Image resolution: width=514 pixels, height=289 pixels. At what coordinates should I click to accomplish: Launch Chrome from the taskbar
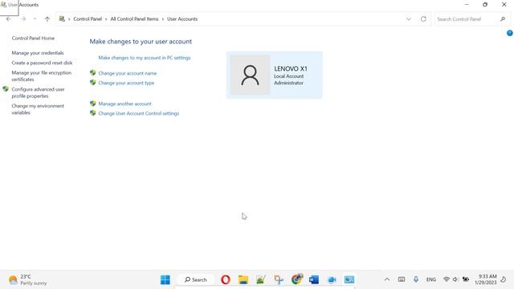pyautogui.click(x=296, y=279)
